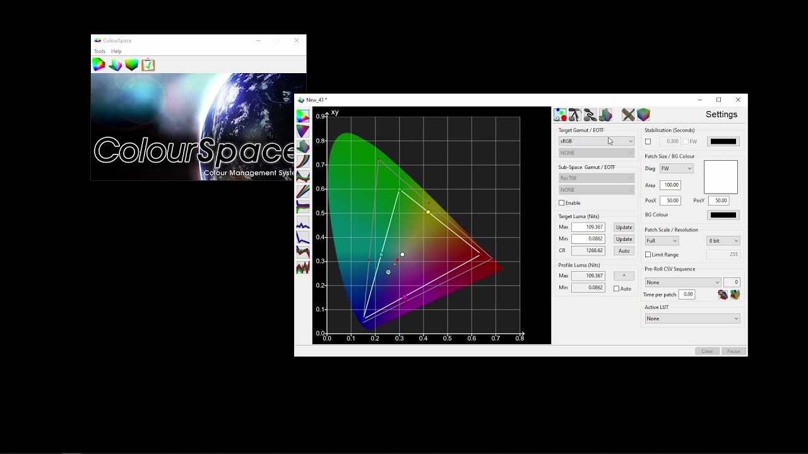Open the single blue zigzag line graph icon
The image size is (808, 454).
303,223
